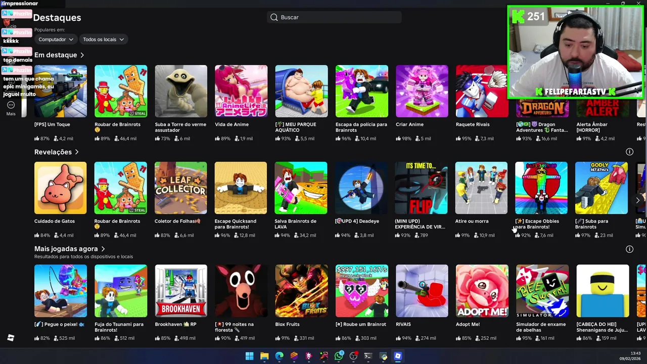The height and width of the screenshot is (364, 647).
Task: Click the search magnifier icon
Action: point(274,17)
